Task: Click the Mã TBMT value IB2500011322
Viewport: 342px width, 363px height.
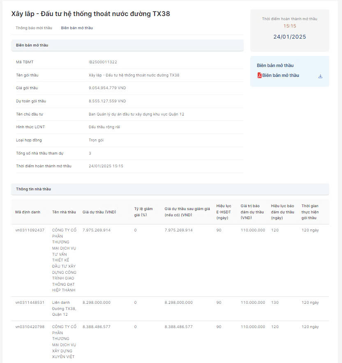Action: point(103,62)
